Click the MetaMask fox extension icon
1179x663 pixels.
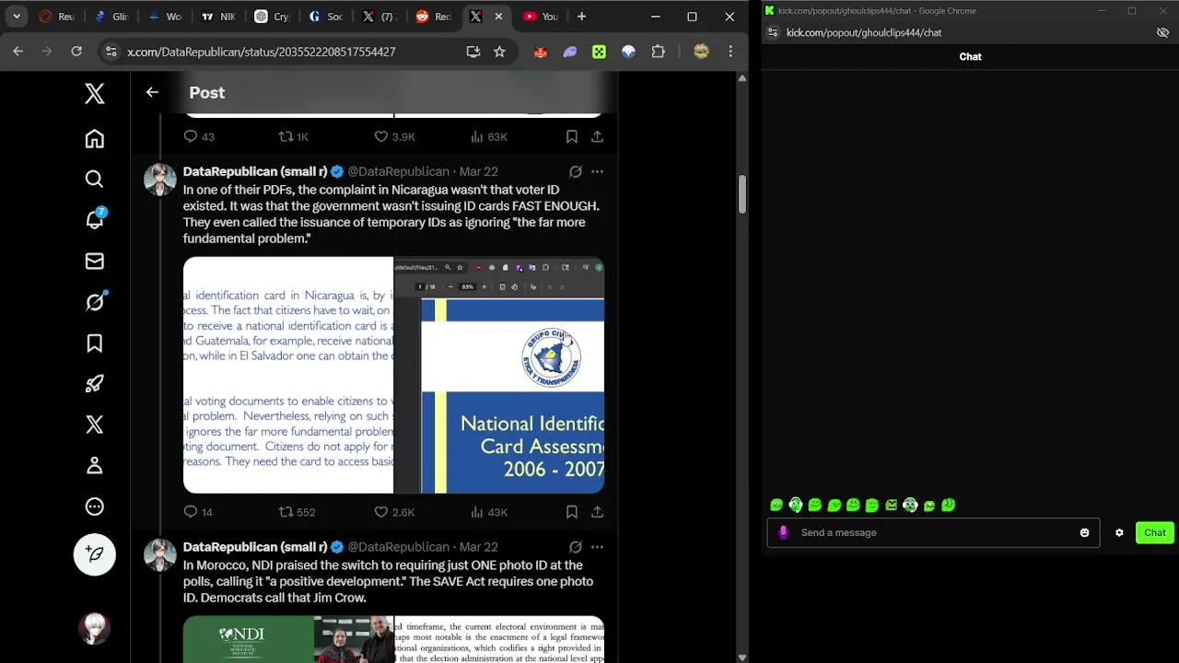click(x=541, y=52)
